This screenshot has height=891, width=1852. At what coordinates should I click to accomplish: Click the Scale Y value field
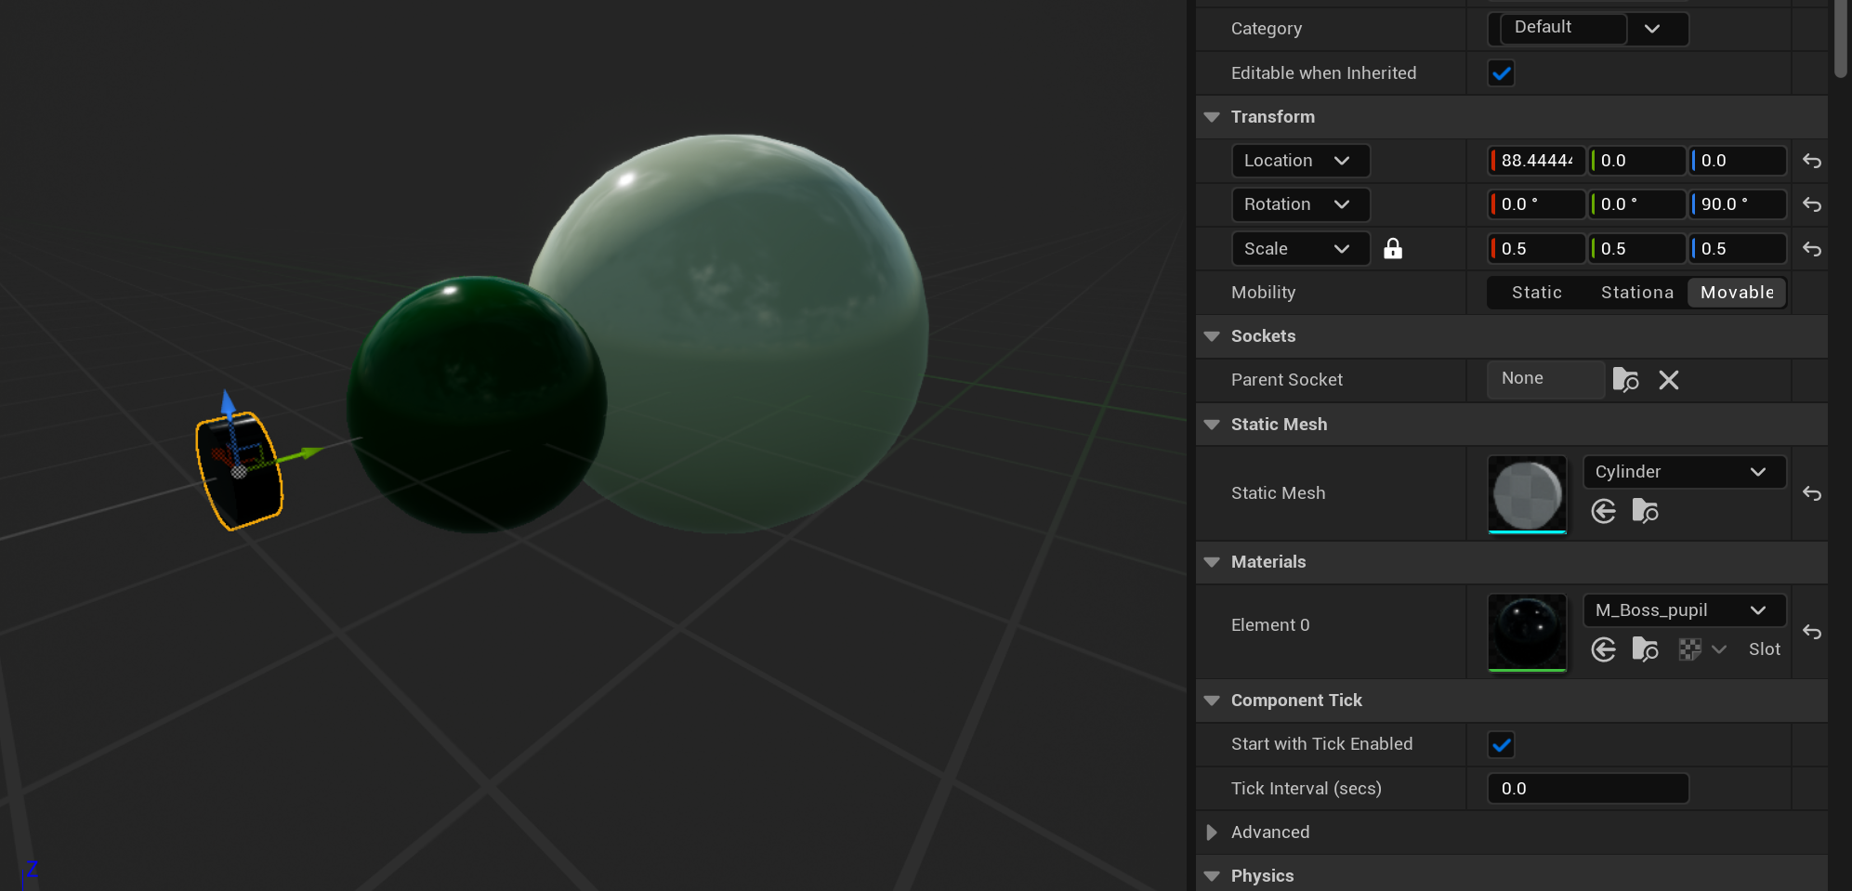tap(1637, 249)
